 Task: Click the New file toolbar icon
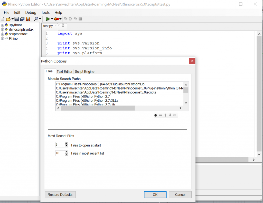coord(3,19)
